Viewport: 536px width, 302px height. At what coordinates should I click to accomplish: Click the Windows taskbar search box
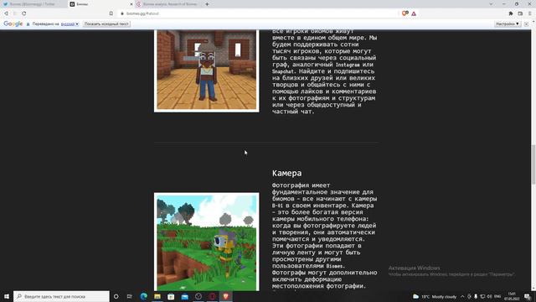click(x=61, y=296)
